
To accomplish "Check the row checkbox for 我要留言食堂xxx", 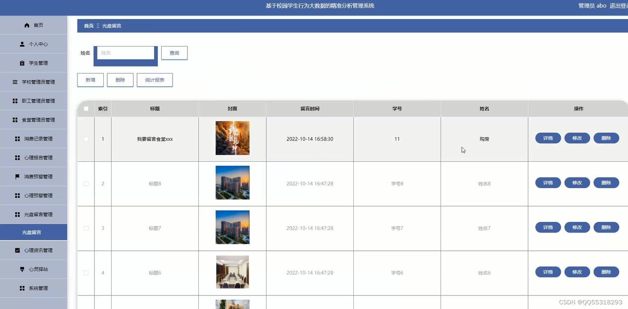I will [86, 139].
